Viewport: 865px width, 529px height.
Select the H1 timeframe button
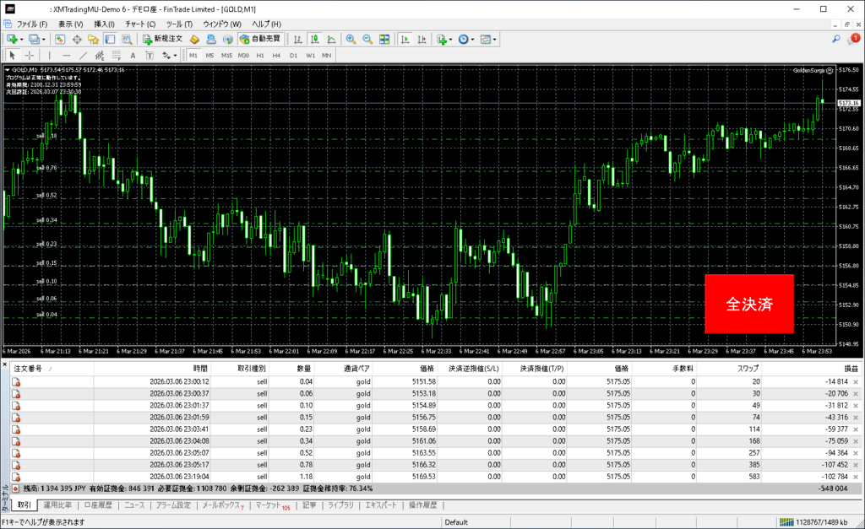(260, 56)
